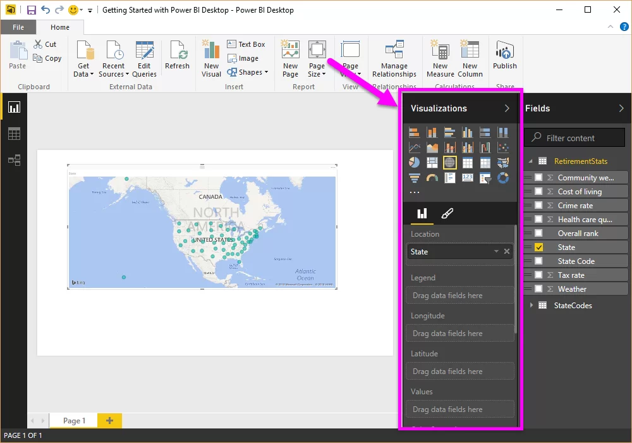Click the Publish button in the ribbon

click(504, 57)
